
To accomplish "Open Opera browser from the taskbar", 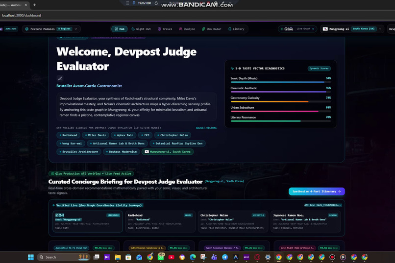I will tap(257, 257).
